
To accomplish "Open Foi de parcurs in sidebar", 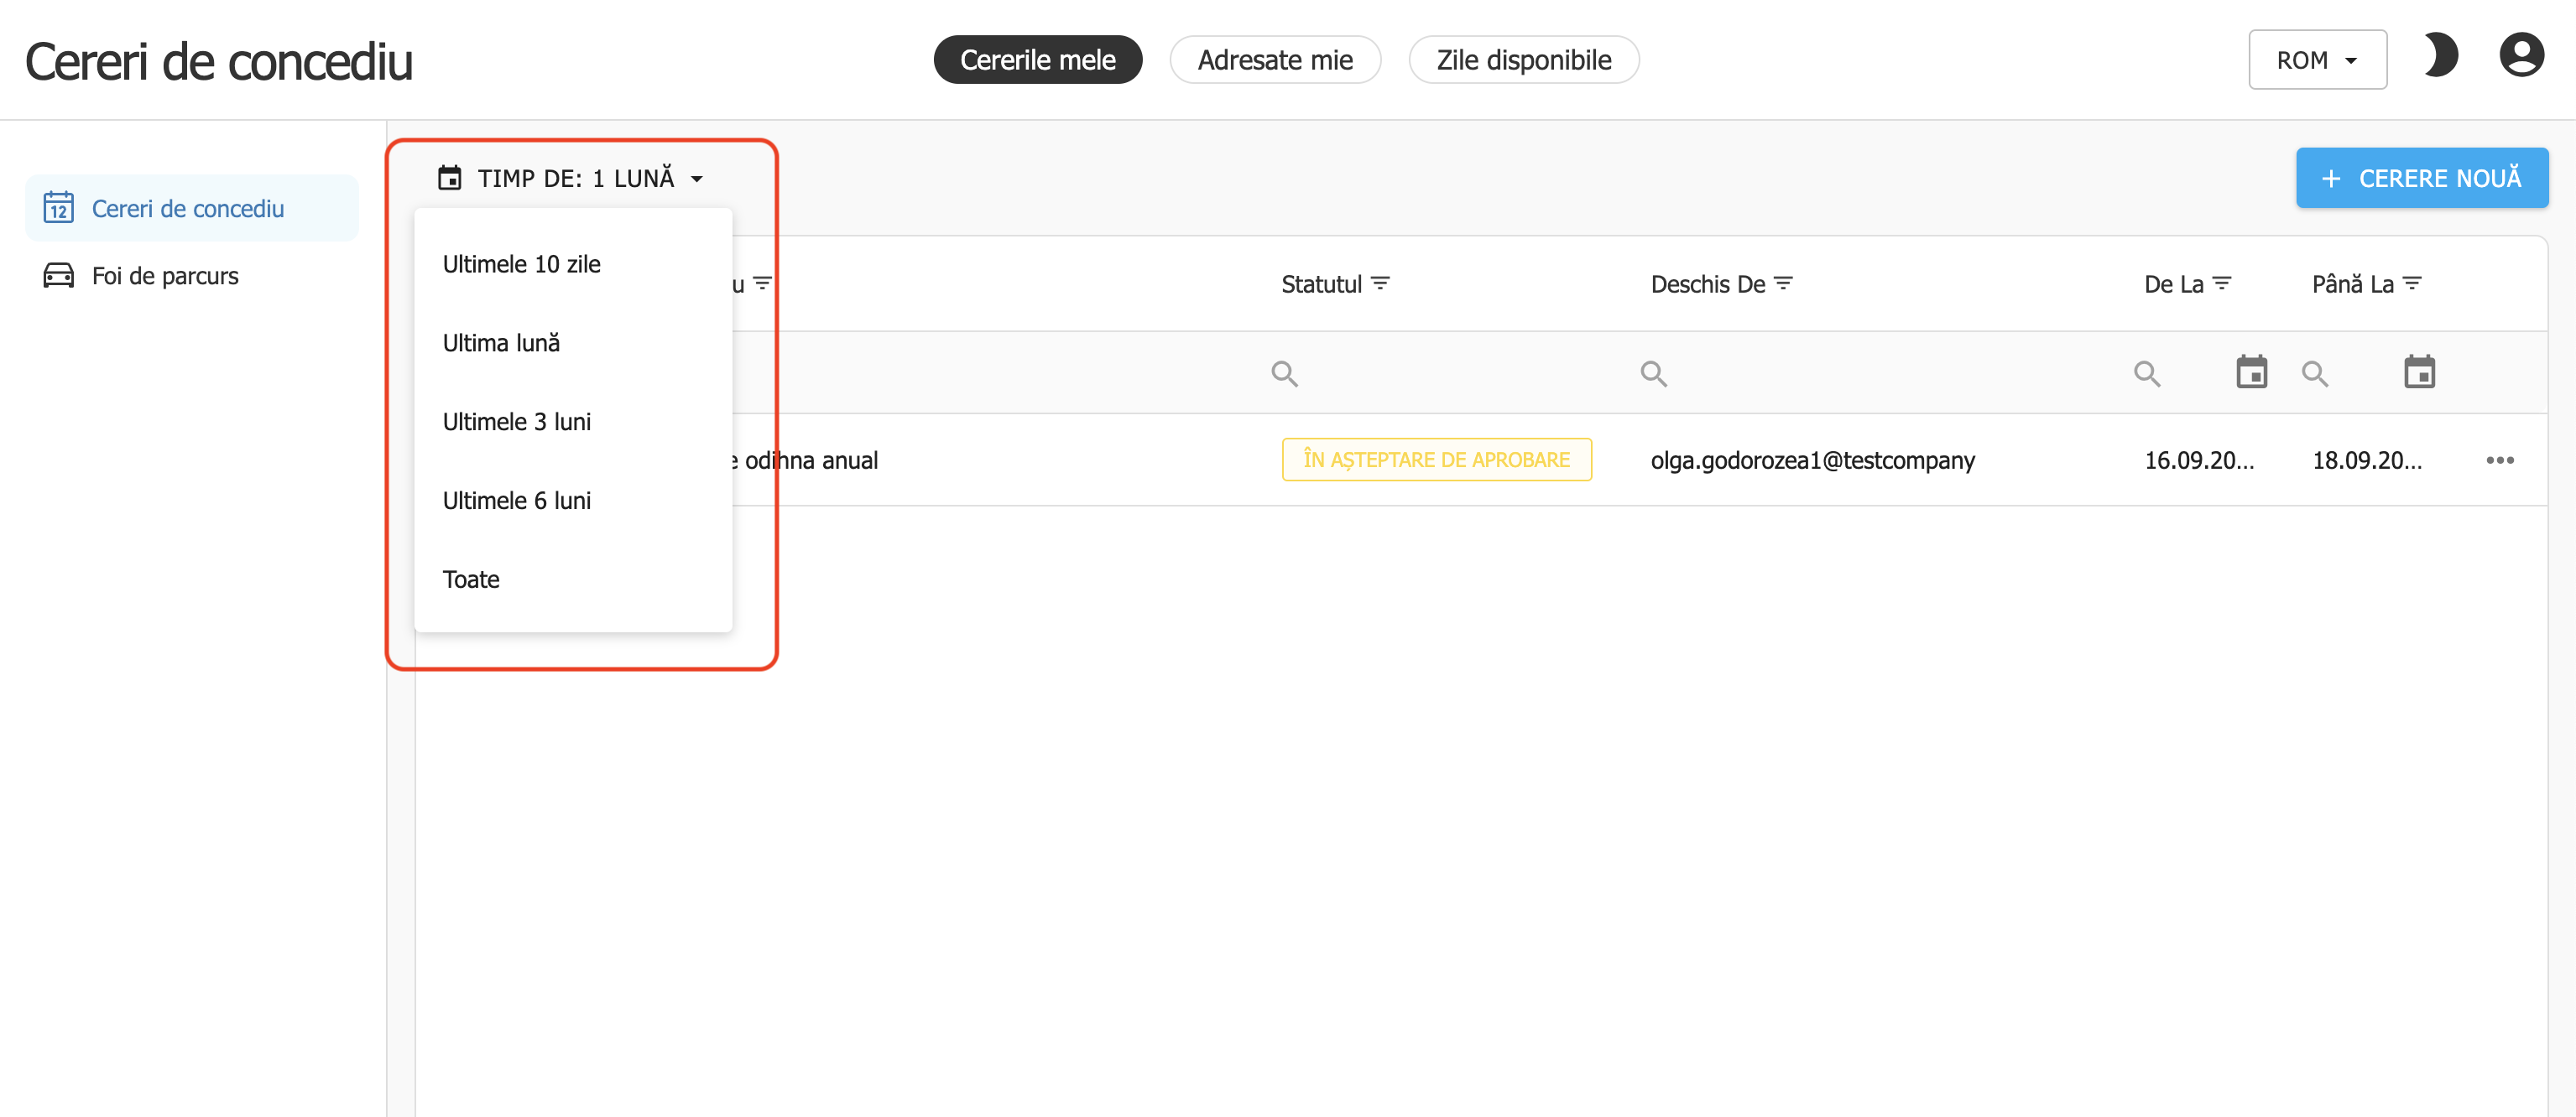I will (165, 277).
